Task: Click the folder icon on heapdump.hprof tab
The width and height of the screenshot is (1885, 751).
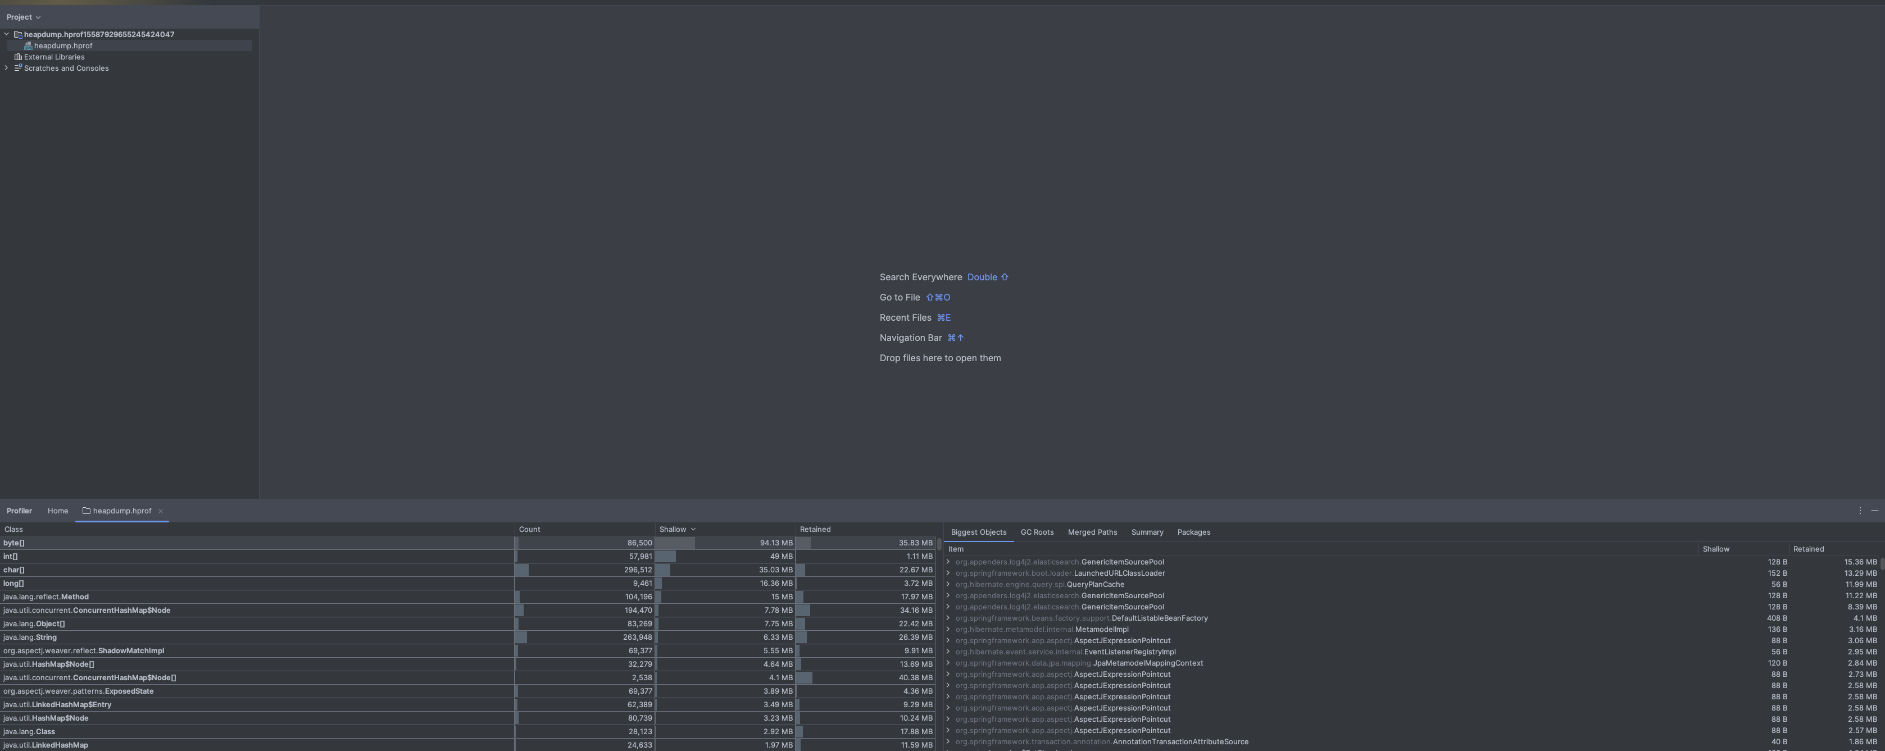Action: (87, 511)
